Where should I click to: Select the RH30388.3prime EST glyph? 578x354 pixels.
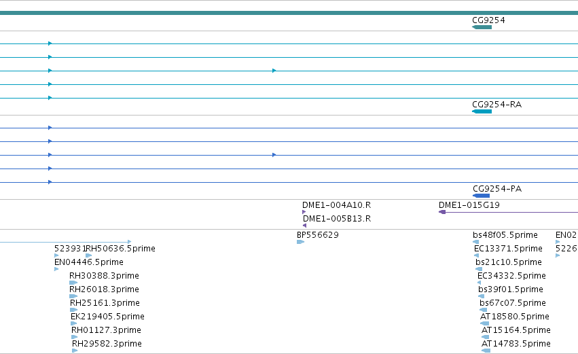pyautogui.click(x=73, y=283)
